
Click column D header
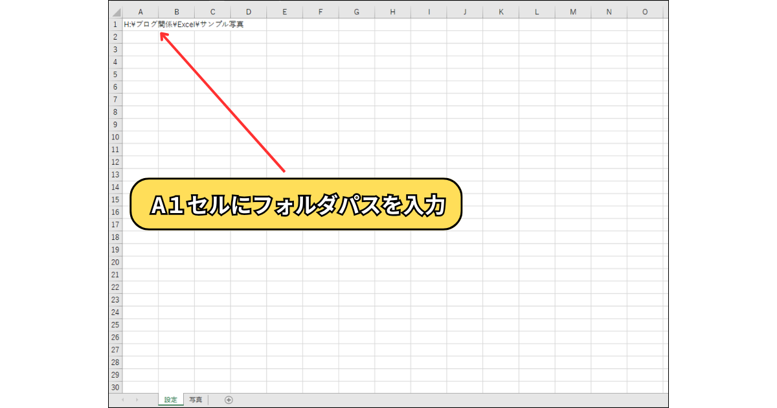point(249,12)
